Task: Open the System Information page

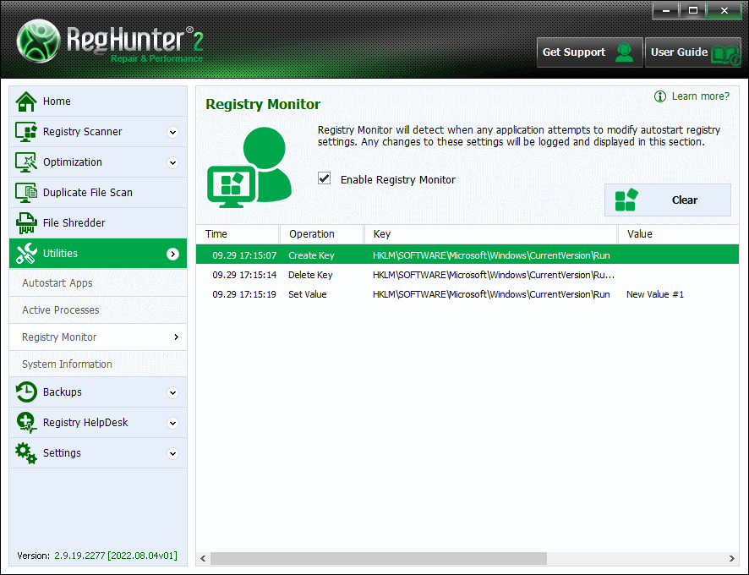Action: click(x=67, y=364)
